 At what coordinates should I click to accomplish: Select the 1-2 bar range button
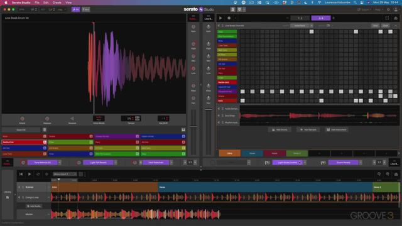[300, 18]
